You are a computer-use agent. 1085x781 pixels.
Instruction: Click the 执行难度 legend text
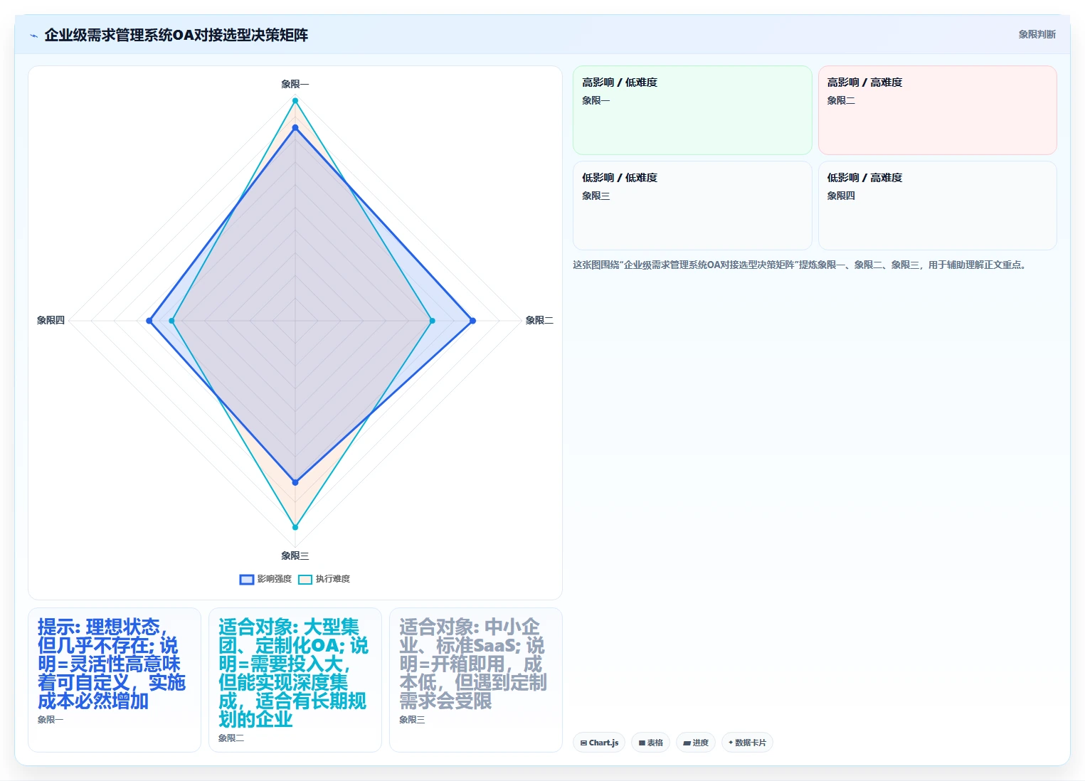(x=333, y=579)
